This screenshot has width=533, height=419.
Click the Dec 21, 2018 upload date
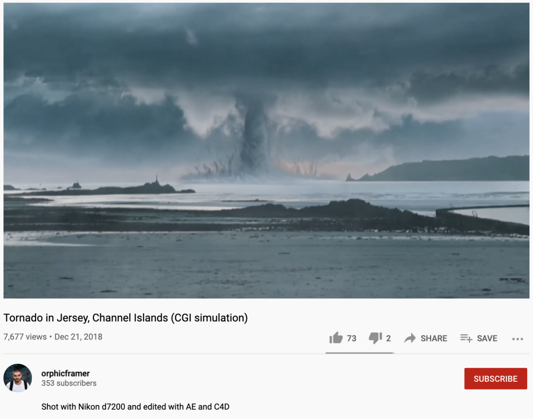coord(78,337)
